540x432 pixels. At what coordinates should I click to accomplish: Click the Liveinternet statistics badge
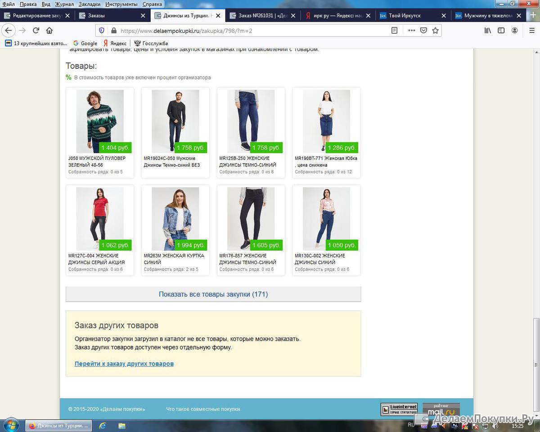point(399,409)
